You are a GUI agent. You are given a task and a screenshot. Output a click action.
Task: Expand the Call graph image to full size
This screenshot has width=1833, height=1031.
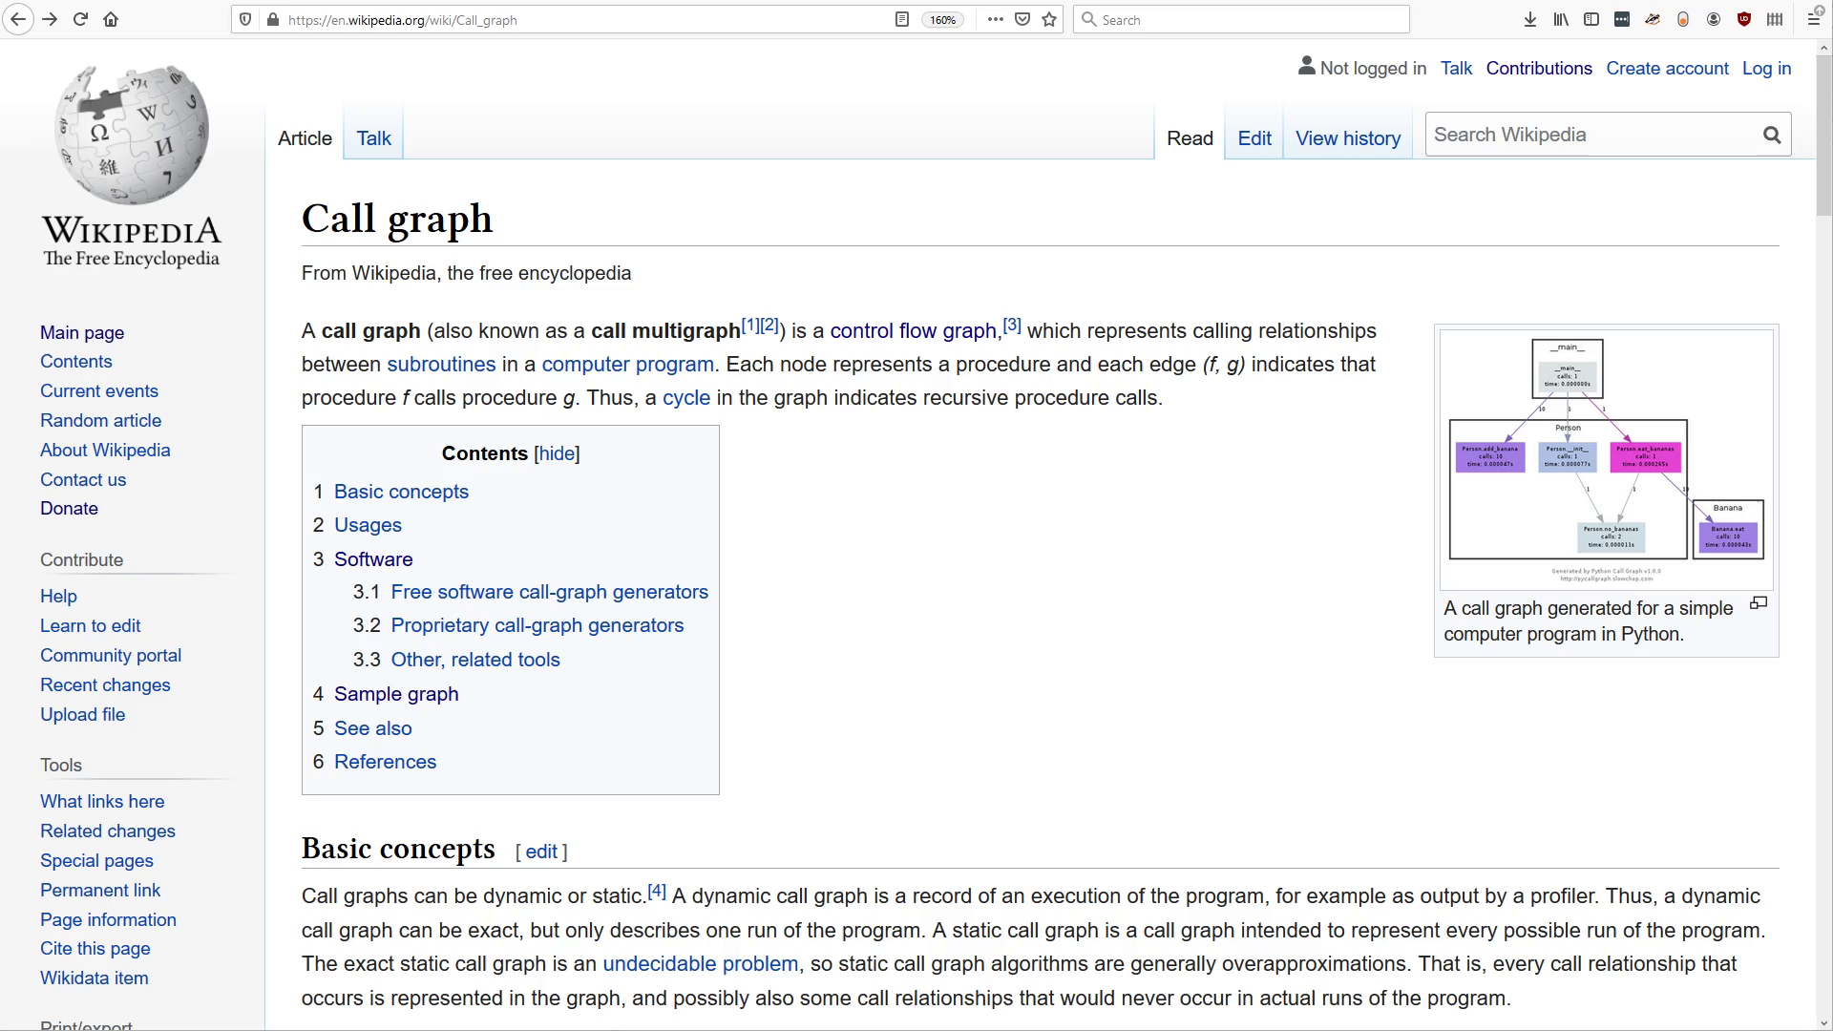(1758, 601)
